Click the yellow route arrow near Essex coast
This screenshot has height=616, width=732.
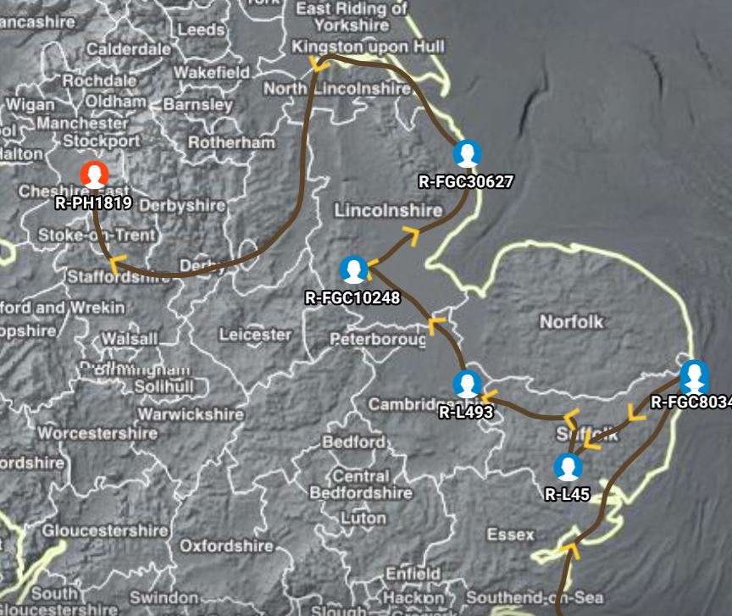coord(571,551)
